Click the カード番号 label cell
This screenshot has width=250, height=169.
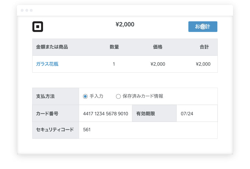pyautogui.click(x=47, y=114)
